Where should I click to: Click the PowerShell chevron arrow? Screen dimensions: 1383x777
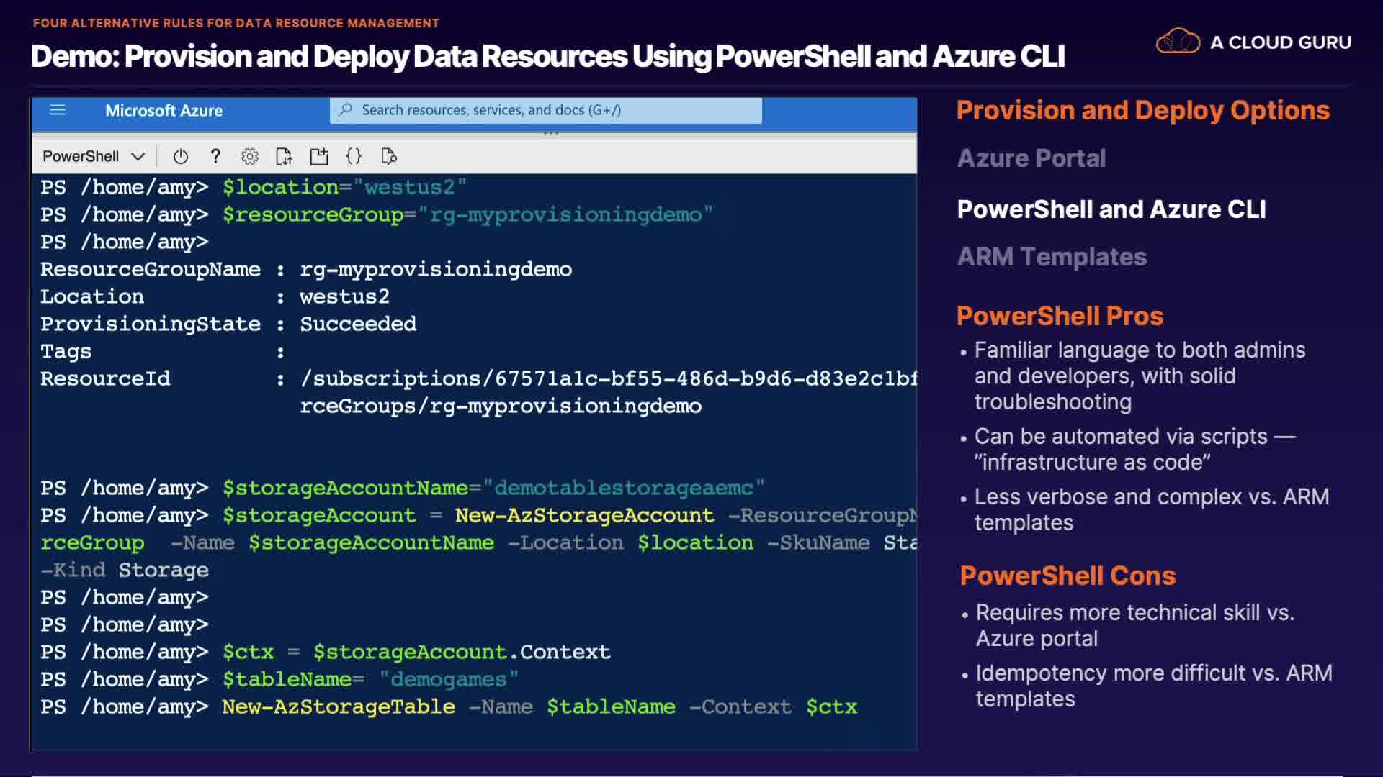(x=138, y=156)
